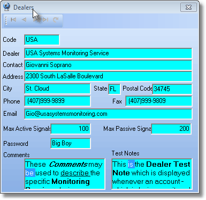
Task: Click the State label
Action: click(101, 88)
